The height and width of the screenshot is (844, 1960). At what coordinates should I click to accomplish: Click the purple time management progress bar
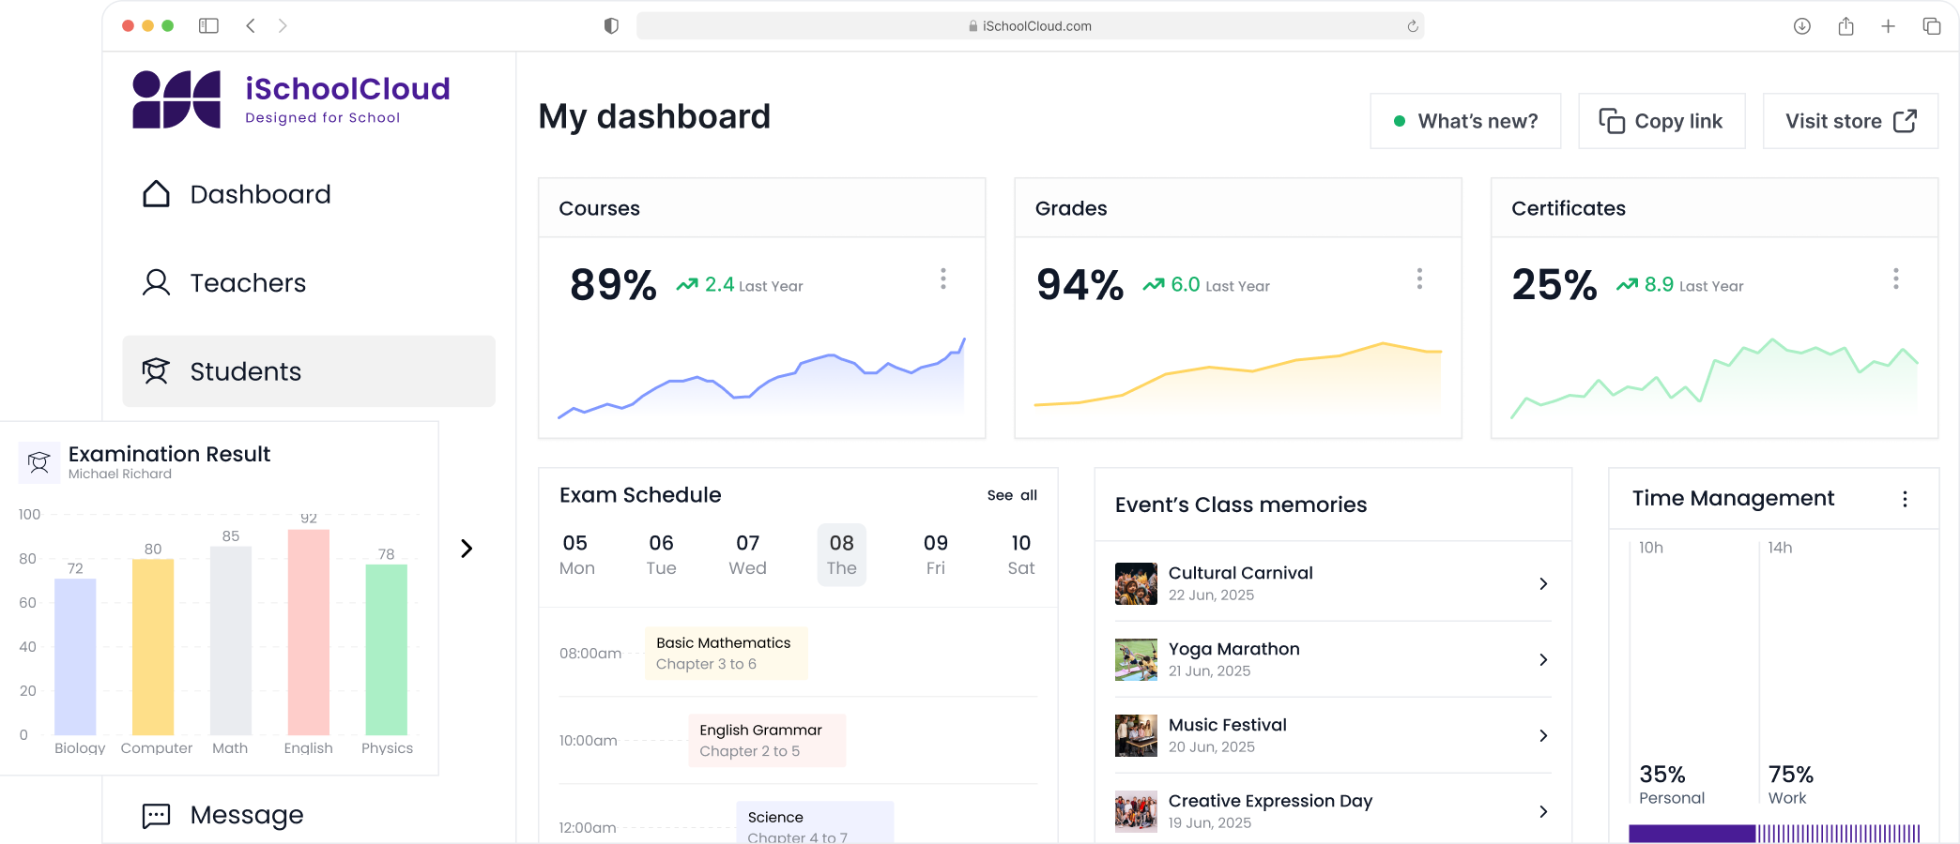pyautogui.click(x=1692, y=833)
